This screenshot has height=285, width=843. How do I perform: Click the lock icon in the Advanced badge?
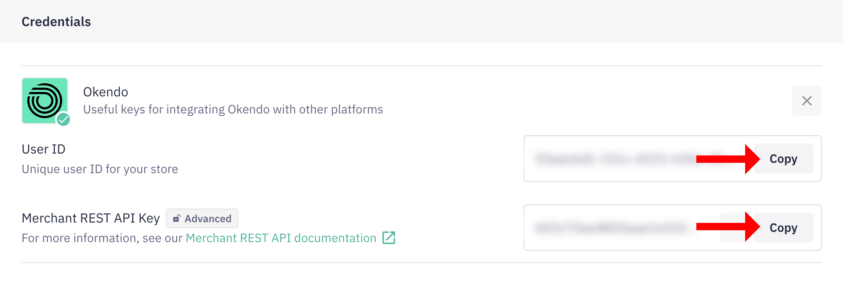tap(177, 218)
